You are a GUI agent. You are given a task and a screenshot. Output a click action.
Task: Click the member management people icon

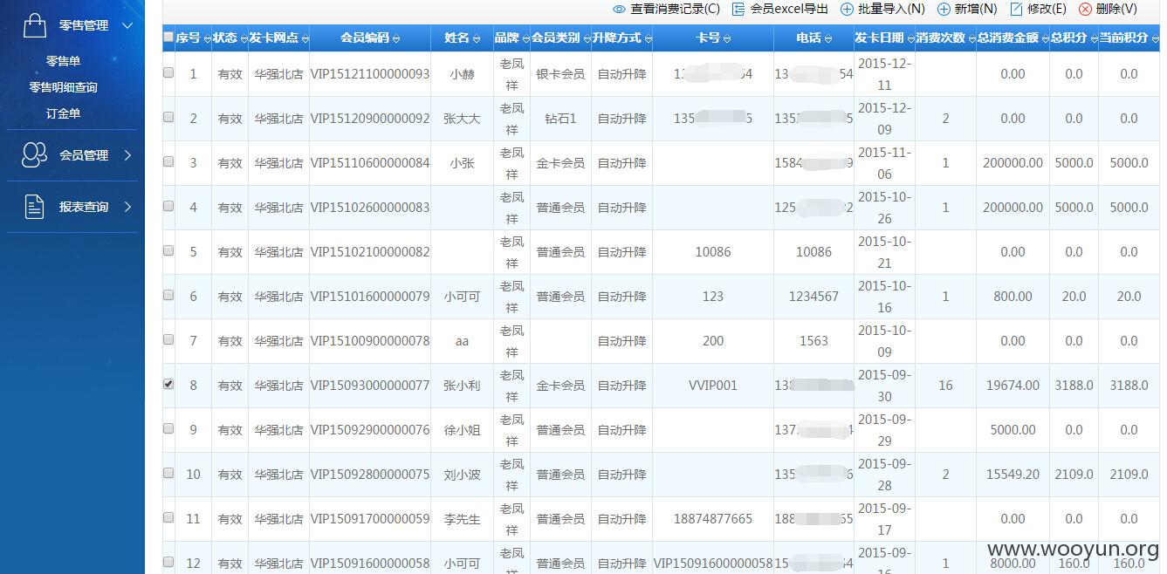pyautogui.click(x=34, y=155)
